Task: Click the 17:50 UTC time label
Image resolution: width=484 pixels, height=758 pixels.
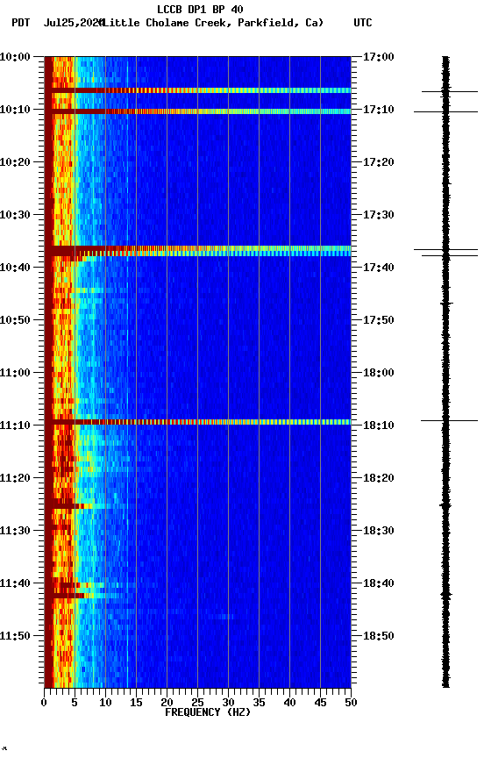Action: pos(379,320)
